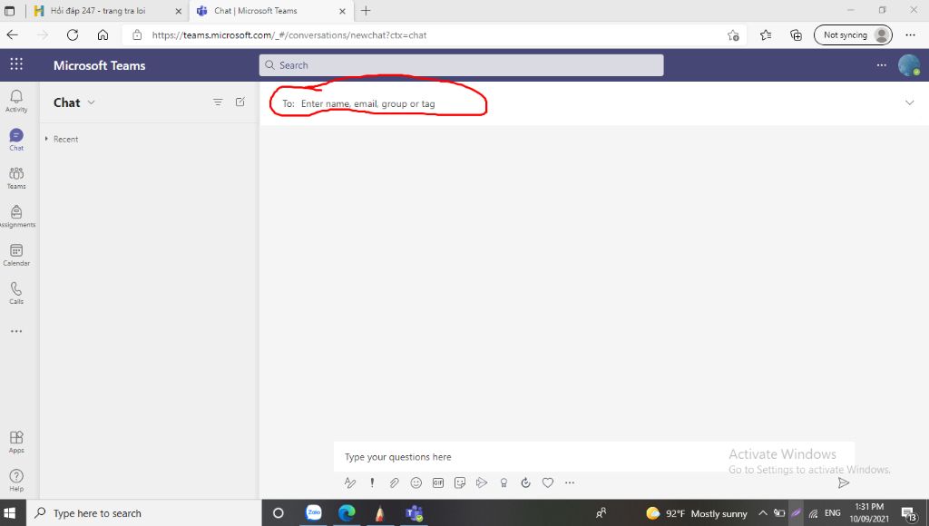Attach a file with paperclip icon
Image resolution: width=929 pixels, height=526 pixels.
[394, 482]
